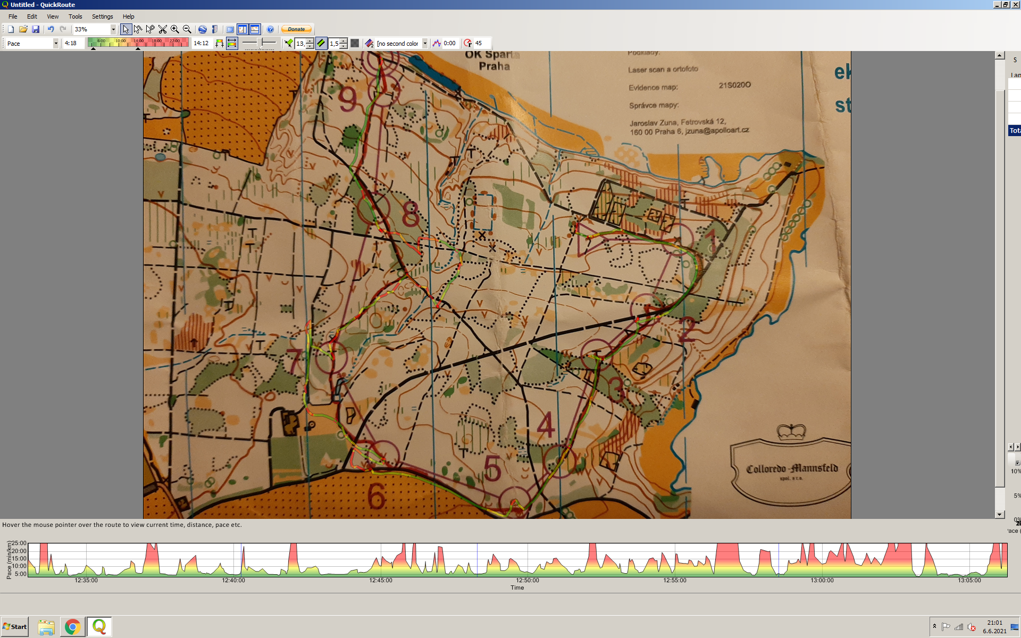
Task: Redo the last undone action
Action: pyautogui.click(x=63, y=29)
